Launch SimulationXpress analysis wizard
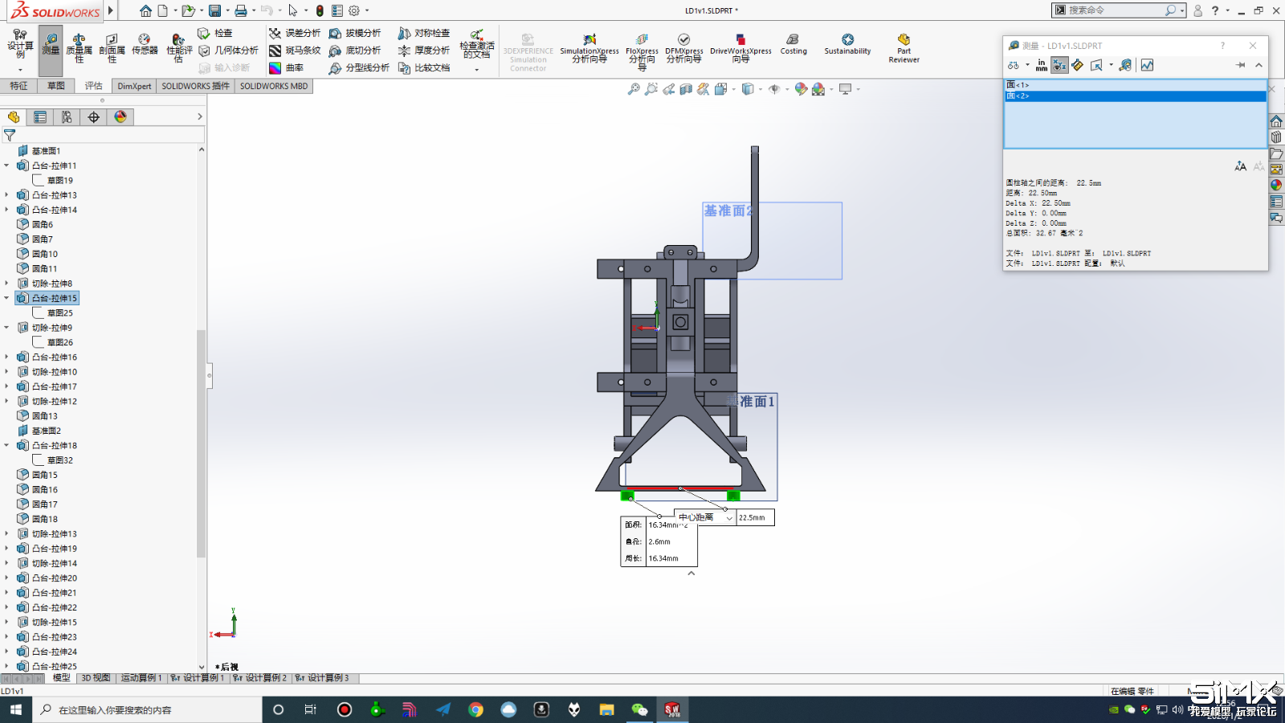This screenshot has height=723, width=1285. pos(589,48)
